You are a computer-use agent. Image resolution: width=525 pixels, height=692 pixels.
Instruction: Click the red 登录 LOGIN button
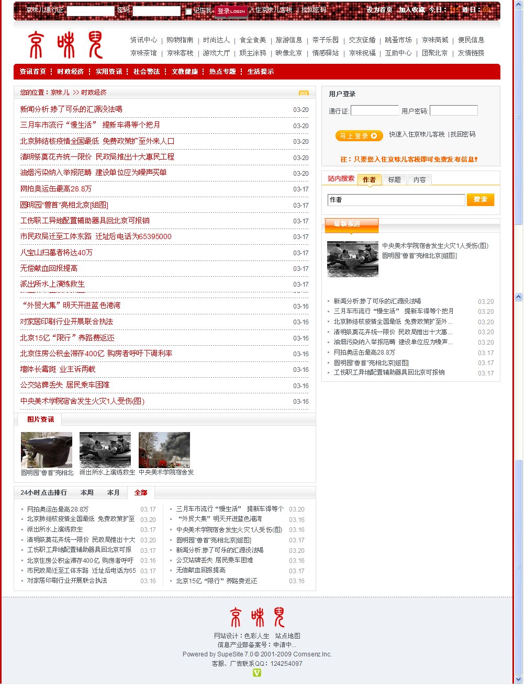point(231,11)
